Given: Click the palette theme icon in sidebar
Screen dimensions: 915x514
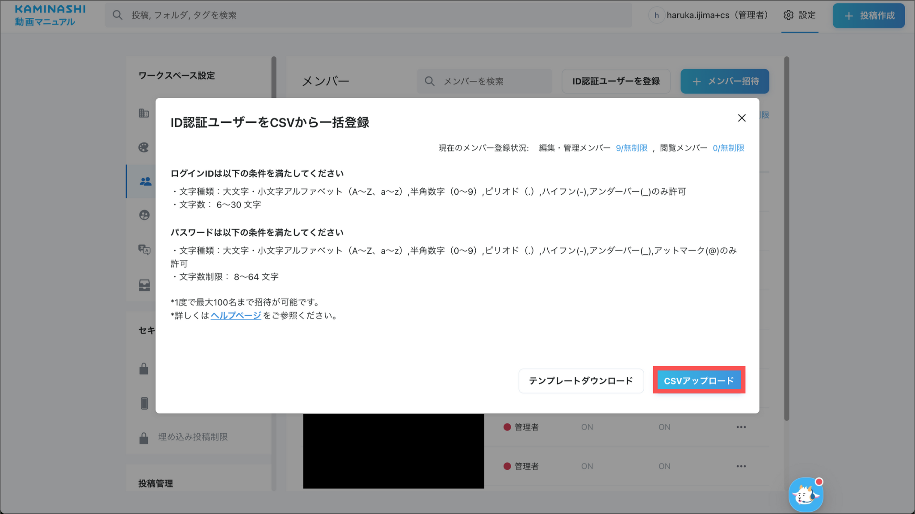Looking at the screenshot, I should coord(144,147).
